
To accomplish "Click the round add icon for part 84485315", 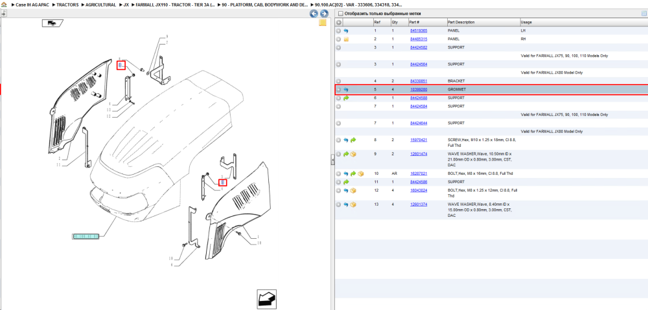I will (338, 39).
